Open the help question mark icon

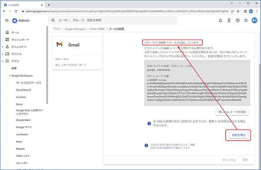[x=237, y=21]
